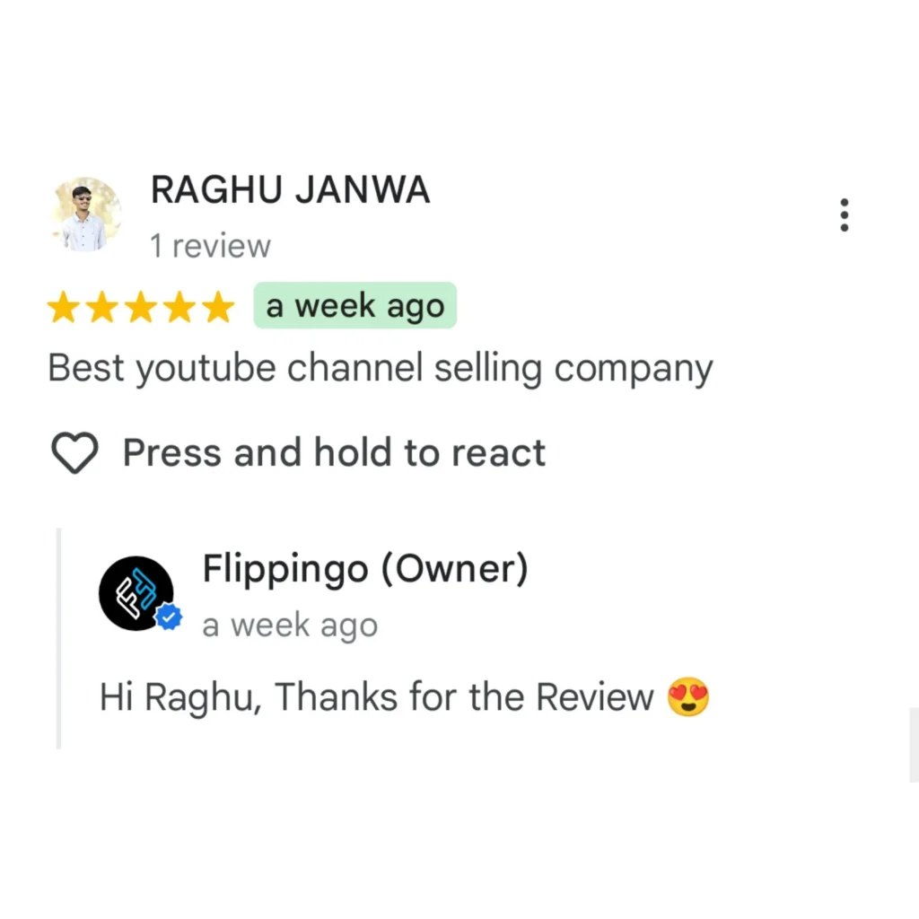This screenshot has height=919, width=919.
Task: Click the blue verified badge
Action: pos(169,617)
